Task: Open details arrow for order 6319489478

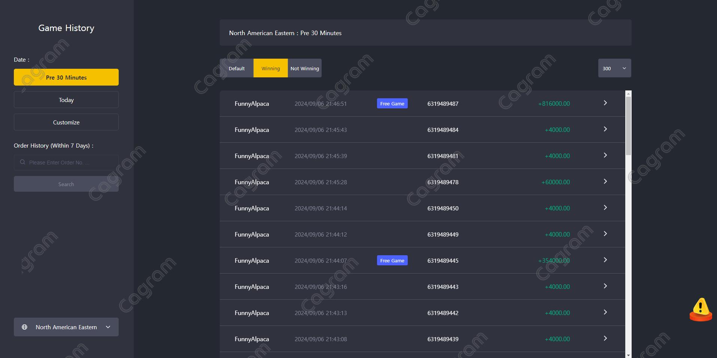Action: tap(605, 182)
